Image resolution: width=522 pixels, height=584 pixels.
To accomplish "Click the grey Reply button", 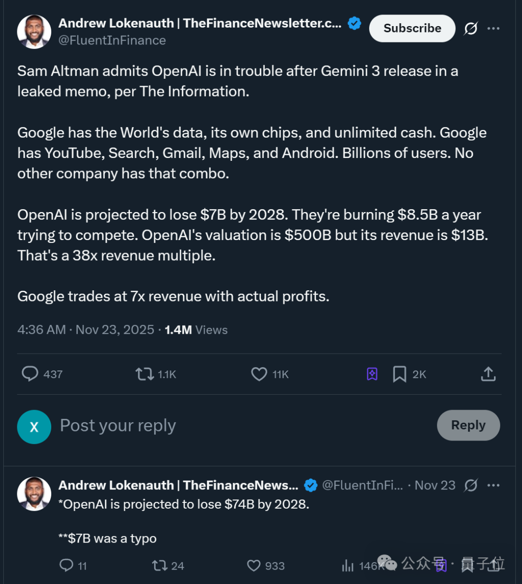I will click(x=468, y=425).
